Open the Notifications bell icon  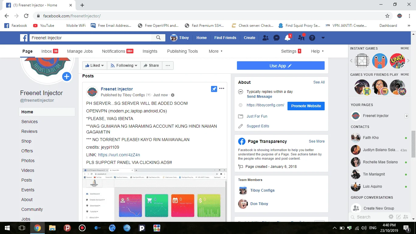click(x=287, y=38)
